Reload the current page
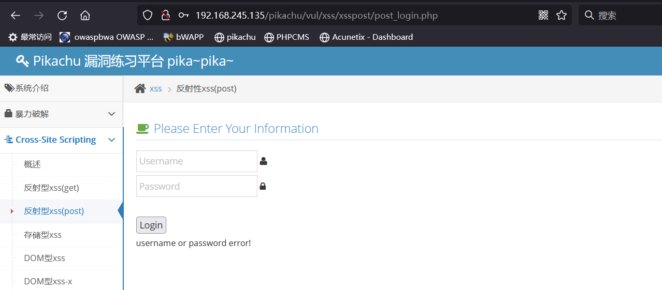The height and width of the screenshot is (290, 662). point(62,16)
